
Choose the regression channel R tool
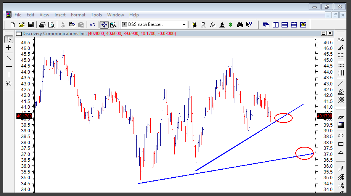(x=341, y=177)
